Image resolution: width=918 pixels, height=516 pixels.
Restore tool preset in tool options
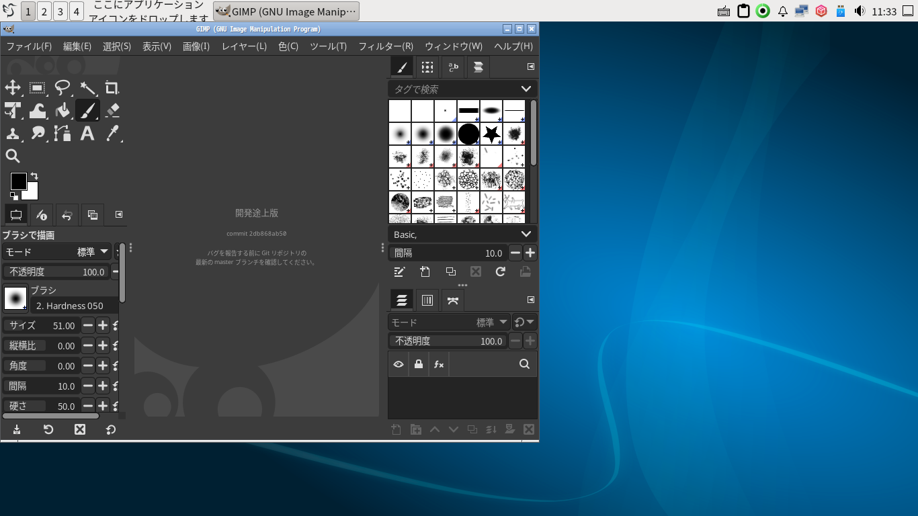(x=48, y=429)
